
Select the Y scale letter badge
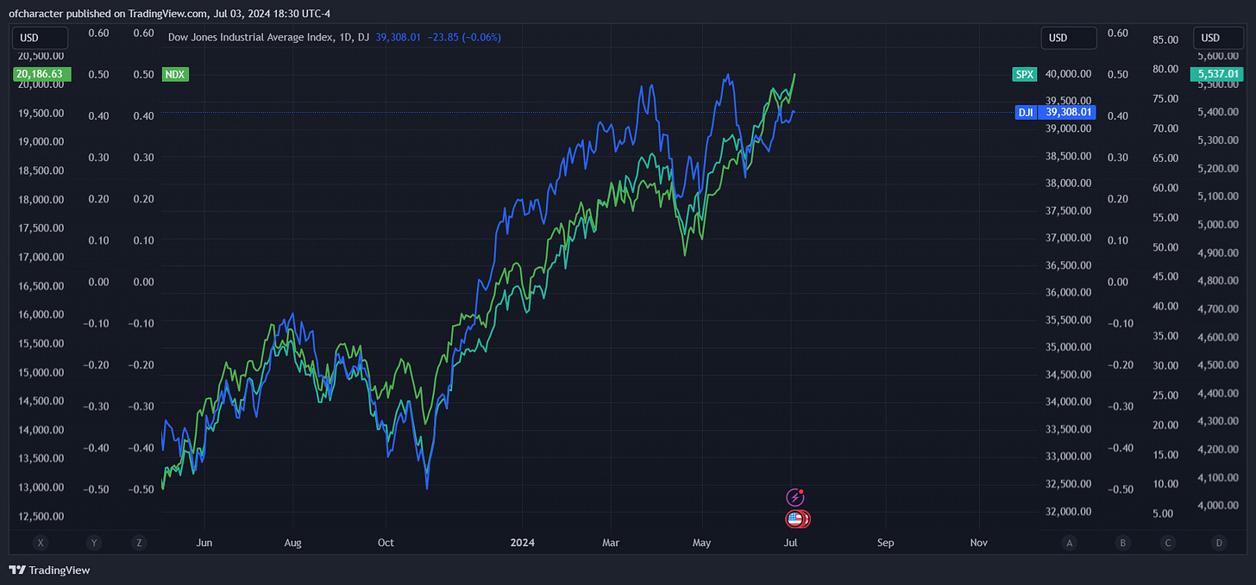[x=94, y=543]
